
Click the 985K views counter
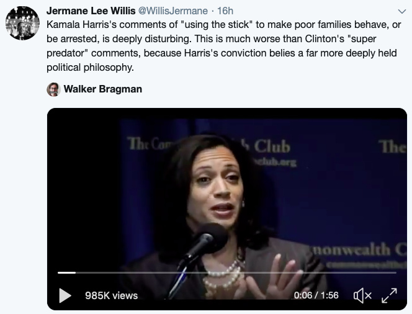112,295
